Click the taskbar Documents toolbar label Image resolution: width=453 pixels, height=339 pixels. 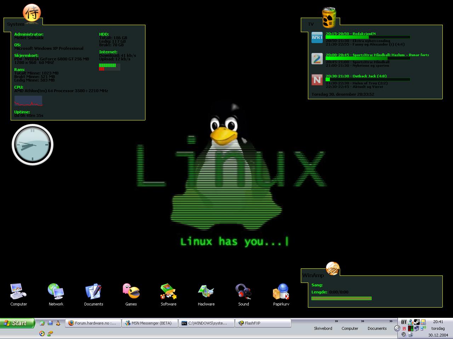377,328
